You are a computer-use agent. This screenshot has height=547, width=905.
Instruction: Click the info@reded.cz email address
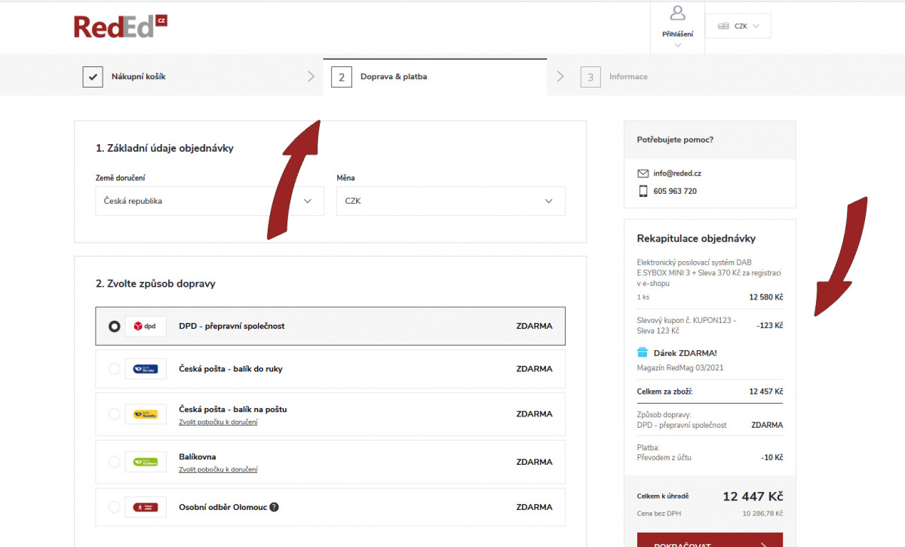[677, 174]
